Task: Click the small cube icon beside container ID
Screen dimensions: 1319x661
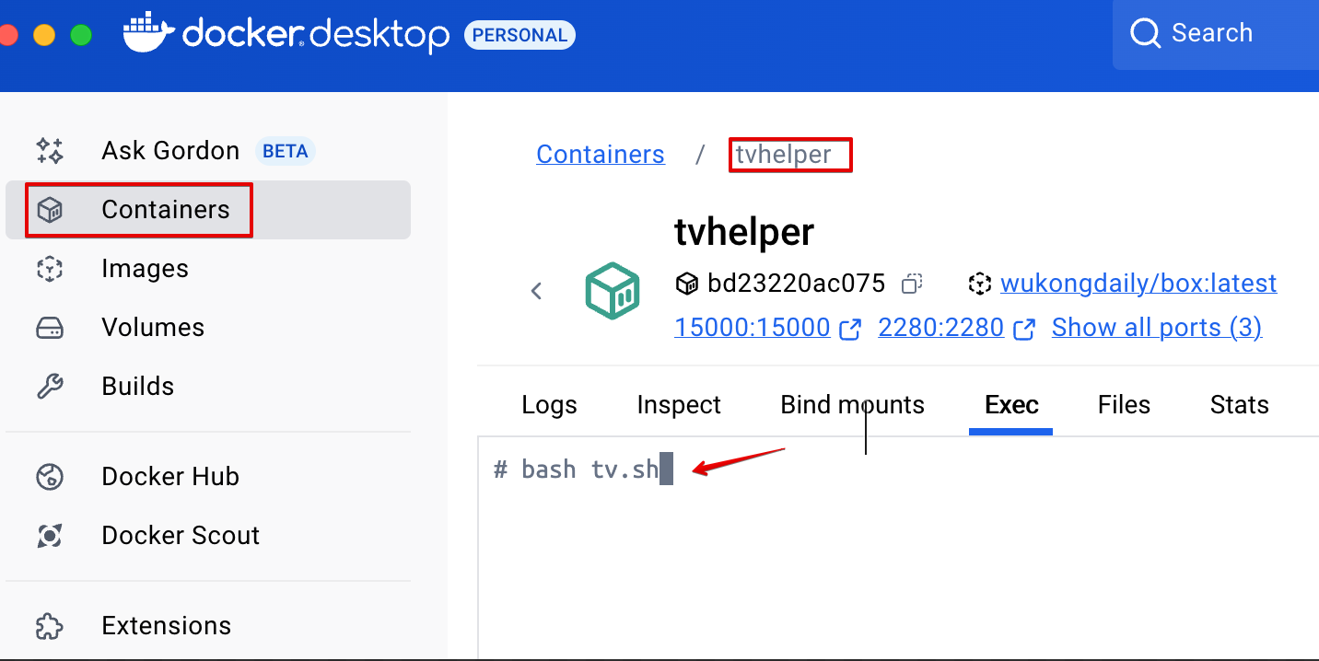Action: (687, 284)
